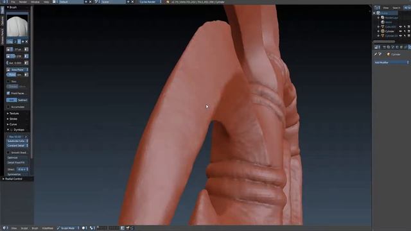Image resolution: width=411 pixels, height=231 pixels.
Task: Toggle pressure sensitivity for radius
Action: (x=26, y=49)
